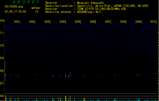
Task: Click the 0306 time marker
Action: point(93,21)
